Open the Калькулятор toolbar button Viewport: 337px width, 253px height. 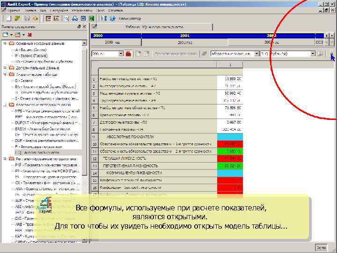point(130,18)
